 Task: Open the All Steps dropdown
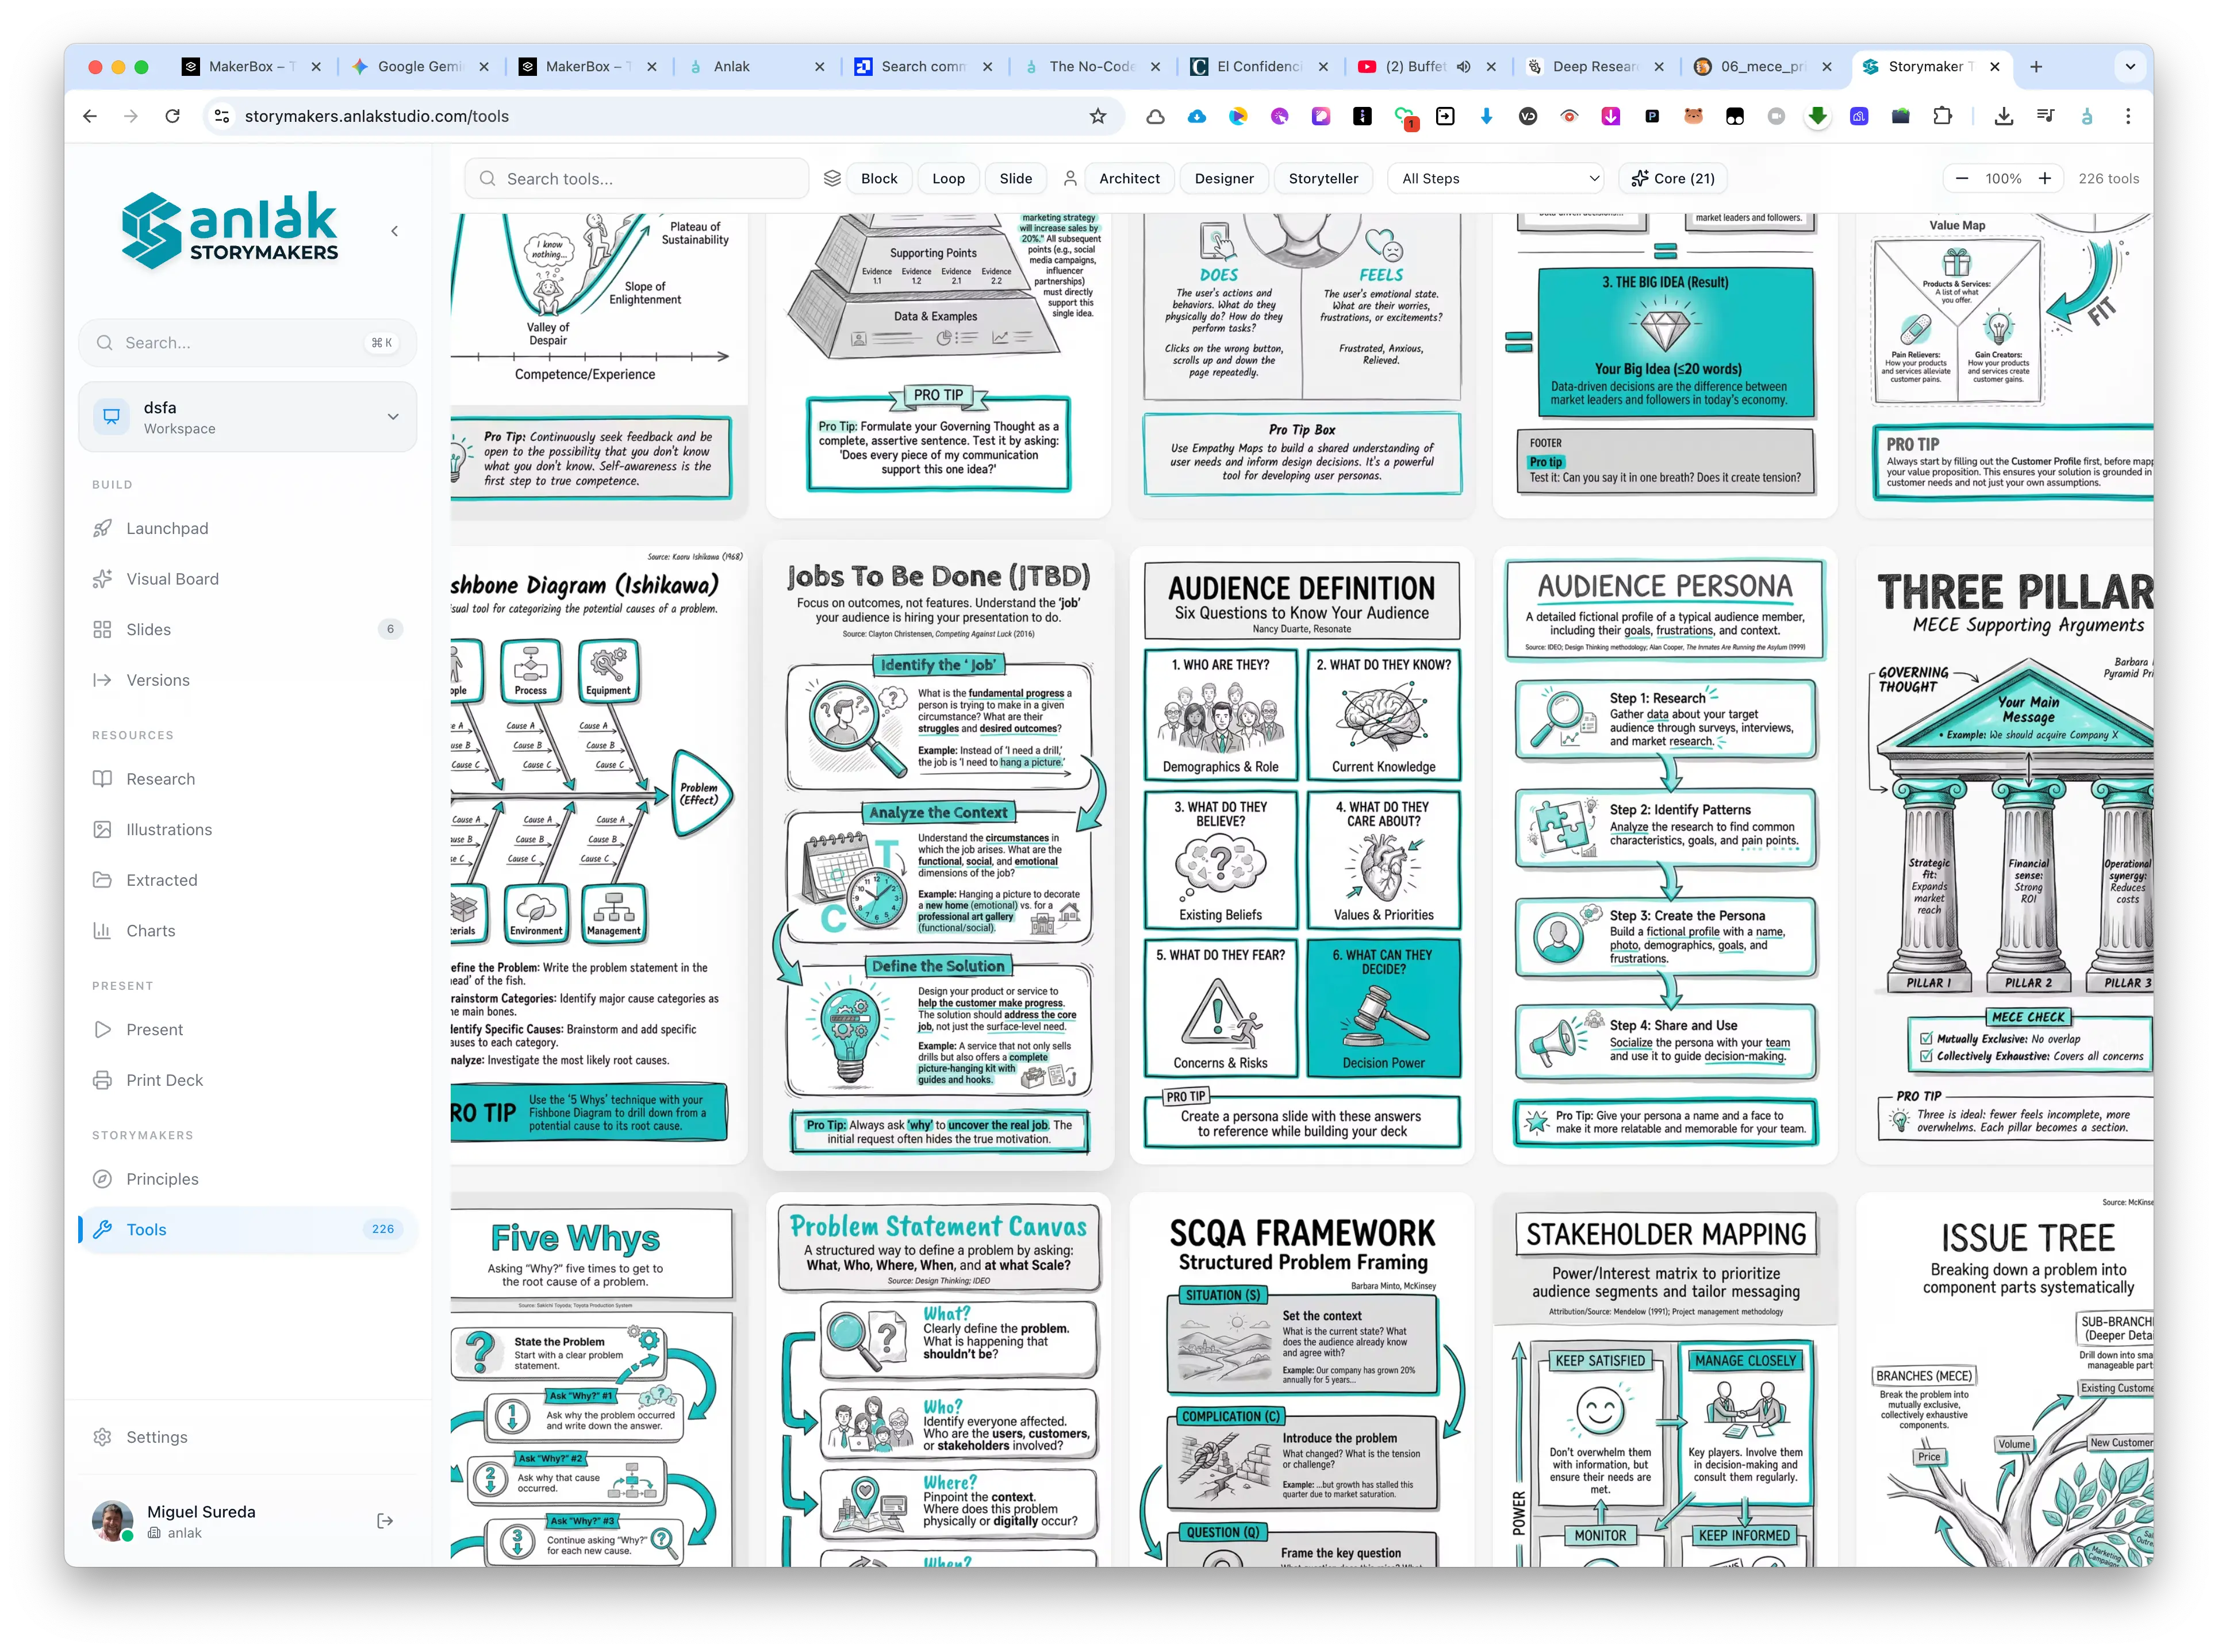click(x=1500, y=178)
